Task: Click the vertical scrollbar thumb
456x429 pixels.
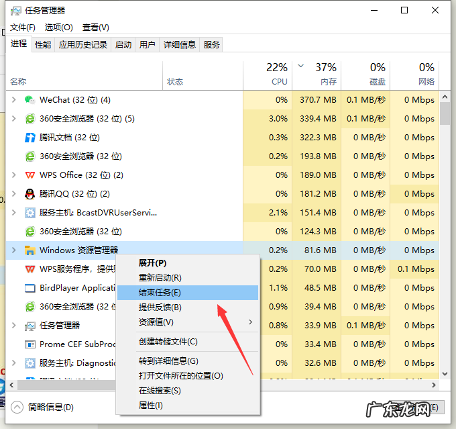Action: point(445,113)
